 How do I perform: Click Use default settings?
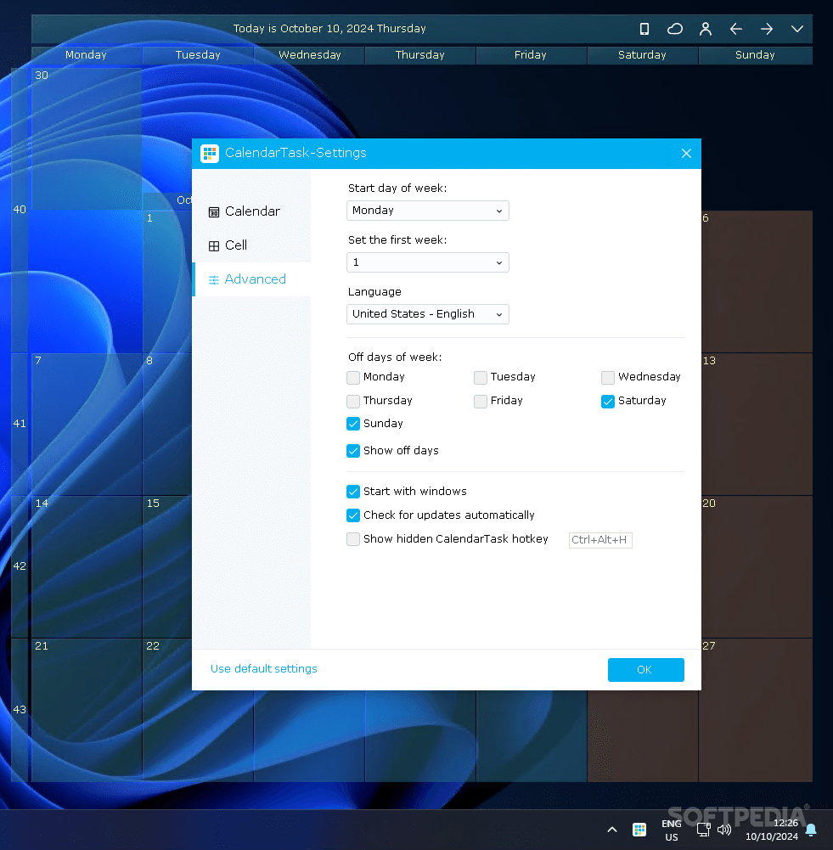click(x=263, y=669)
